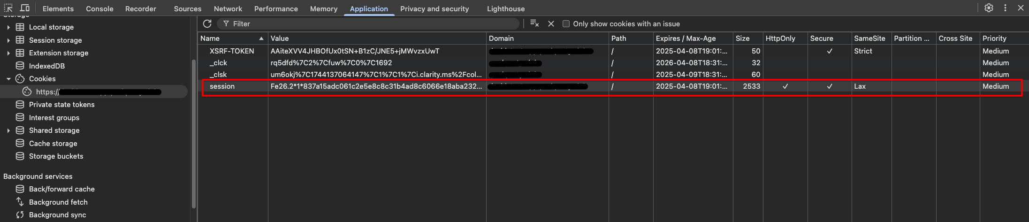Sort by the Value column header
Screen dimensions: 1029x222
(377, 38)
